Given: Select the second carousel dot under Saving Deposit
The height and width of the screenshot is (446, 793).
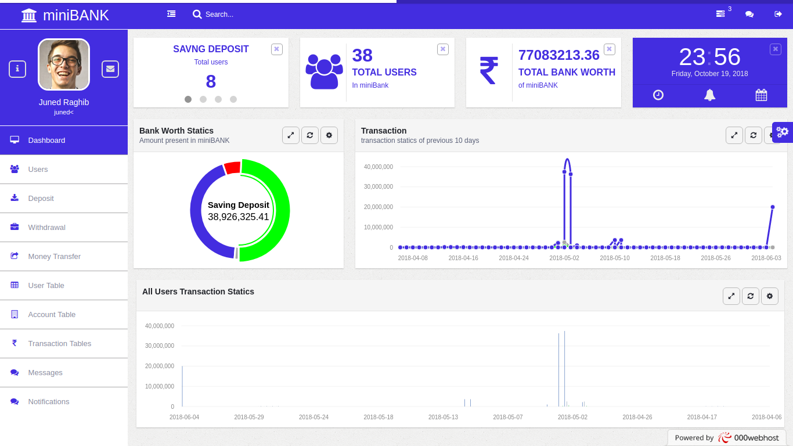Looking at the screenshot, I should pyautogui.click(x=203, y=99).
